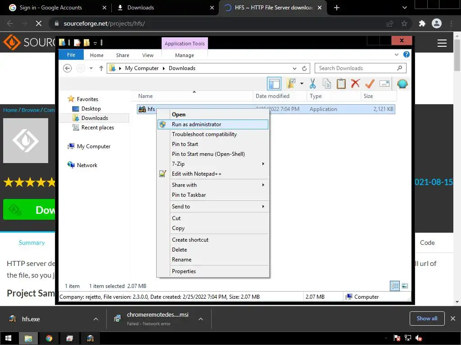The width and height of the screenshot is (461, 345).
Task: Customize Quick Access Toolbar dropdown
Action: click(95, 43)
